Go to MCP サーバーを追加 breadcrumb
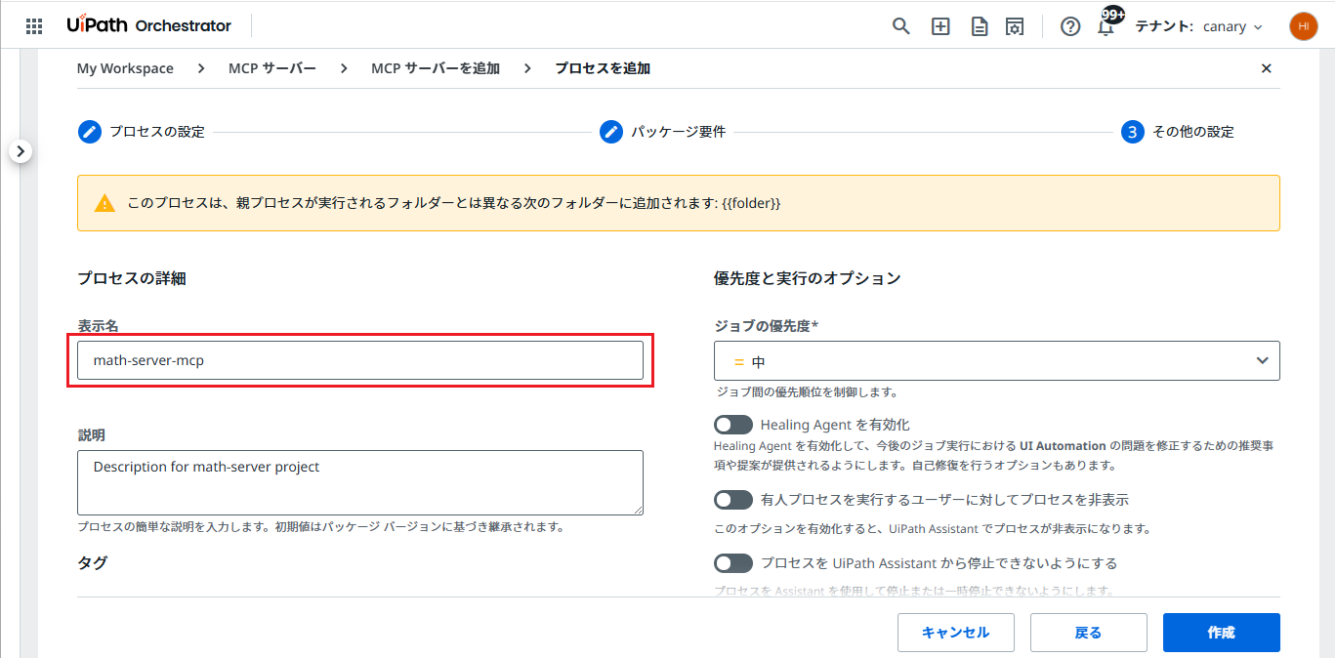This screenshot has width=1335, height=658. pos(436,68)
